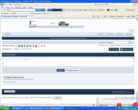Click the Цитата (quote) post button
The height and width of the screenshot is (110, 138).
pos(129,34)
